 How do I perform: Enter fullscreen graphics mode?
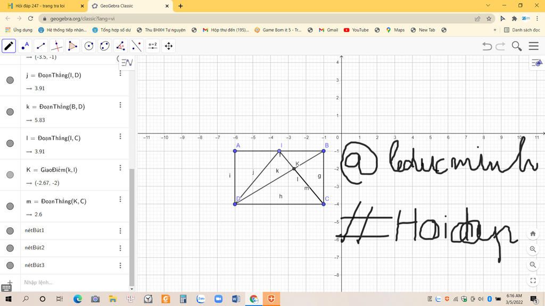click(x=533, y=280)
